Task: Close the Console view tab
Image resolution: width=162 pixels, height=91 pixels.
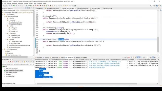Action: (x=73, y=58)
